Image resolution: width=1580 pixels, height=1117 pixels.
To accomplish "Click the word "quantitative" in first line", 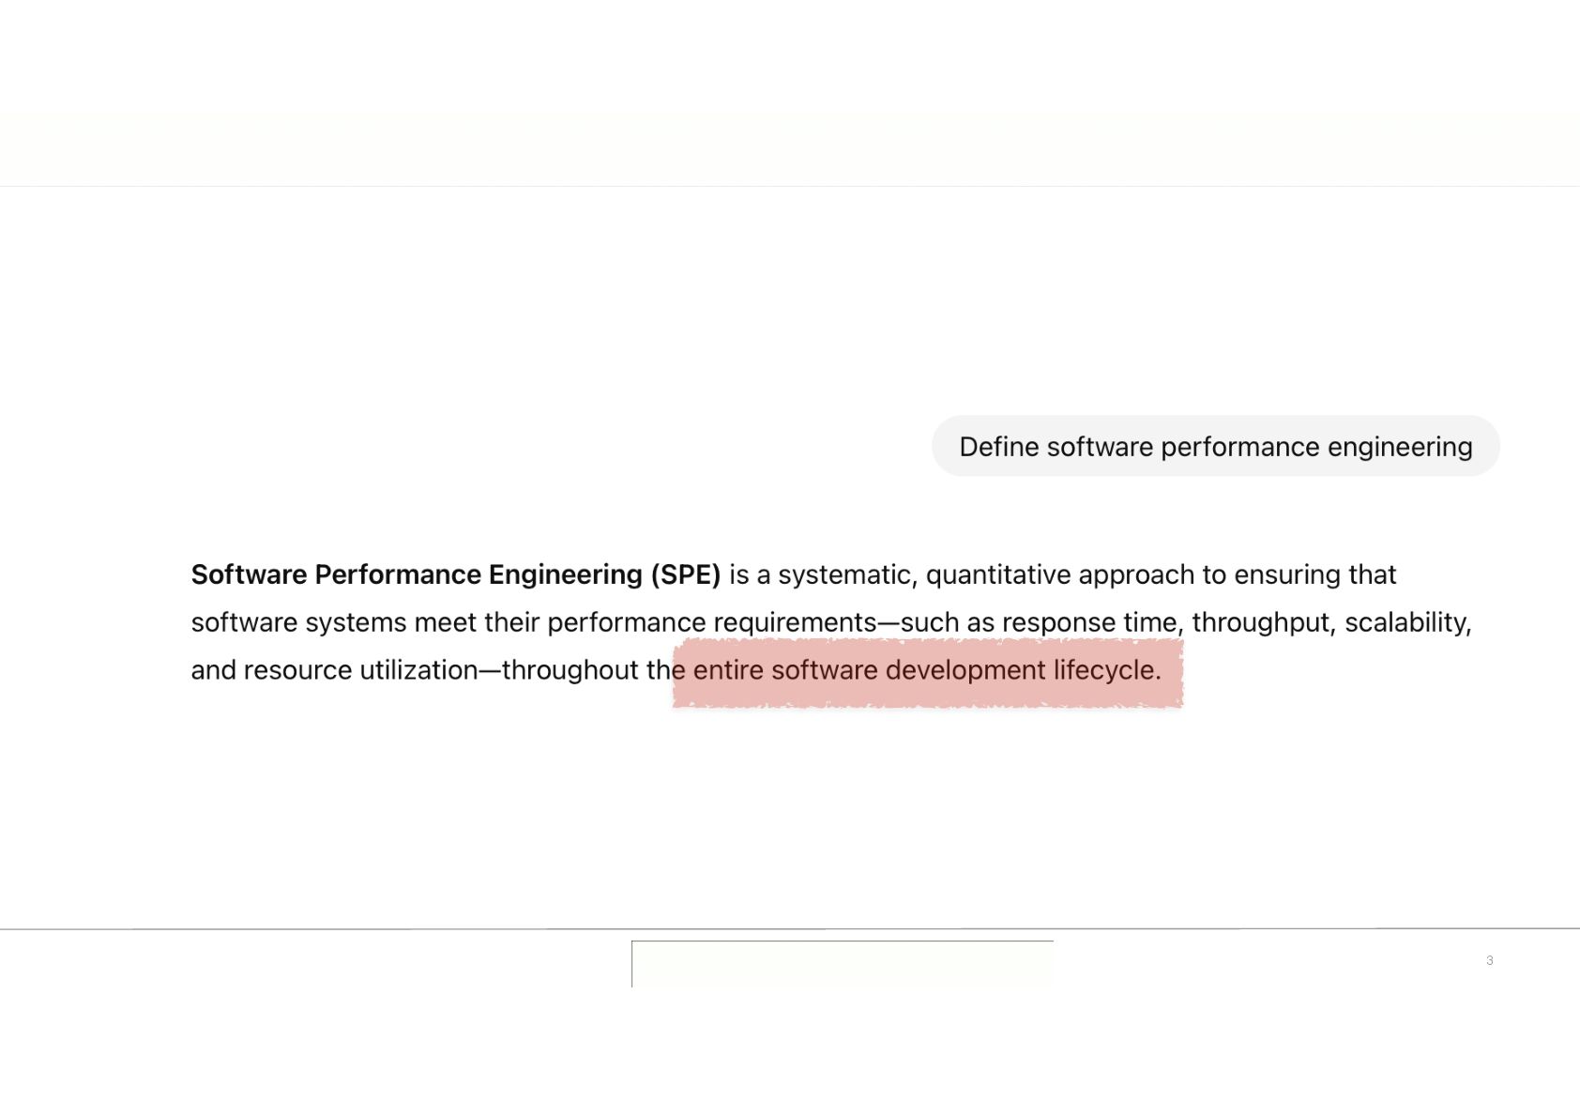I will (998, 574).
